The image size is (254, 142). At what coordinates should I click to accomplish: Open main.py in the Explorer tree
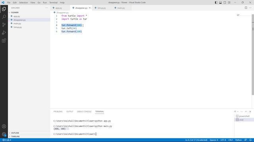tap(17, 24)
